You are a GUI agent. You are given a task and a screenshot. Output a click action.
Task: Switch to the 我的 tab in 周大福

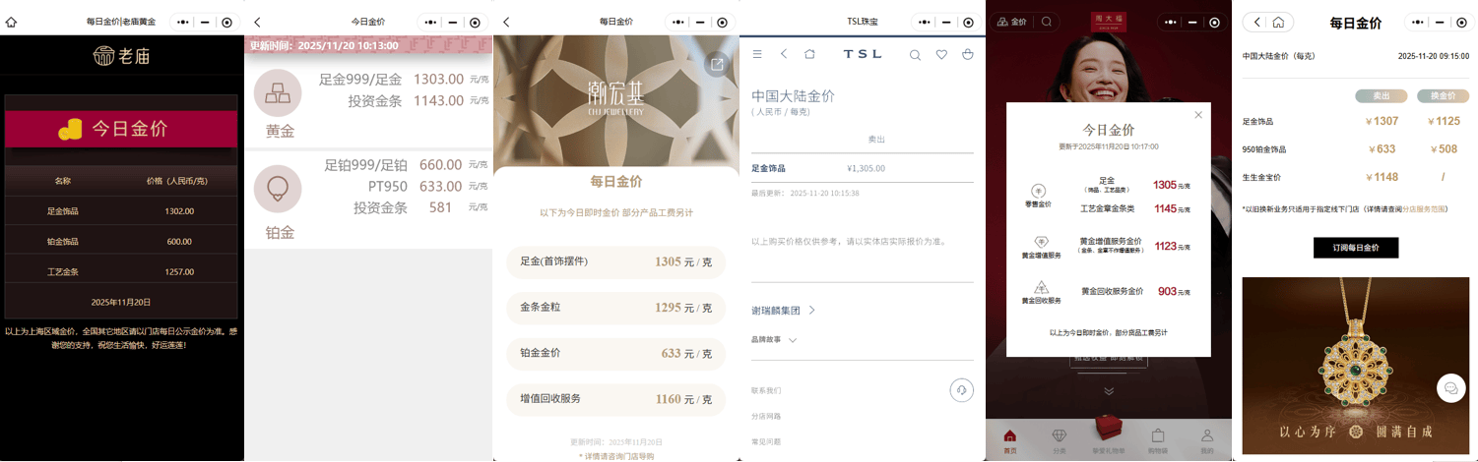[1207, 440]
